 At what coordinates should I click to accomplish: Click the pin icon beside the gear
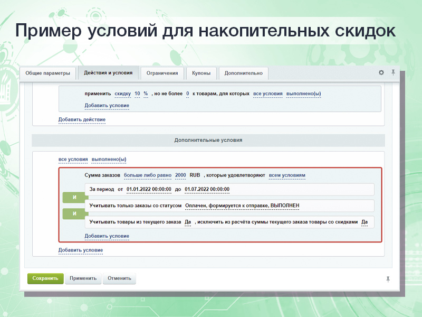(393, 72)
